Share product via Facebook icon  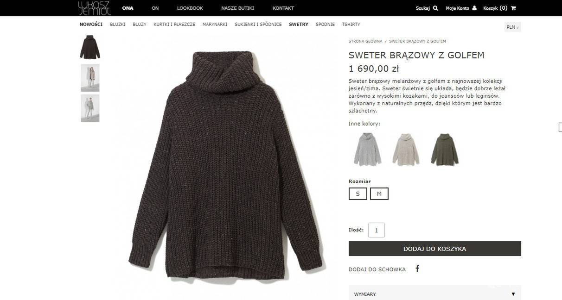pos(417,269)
